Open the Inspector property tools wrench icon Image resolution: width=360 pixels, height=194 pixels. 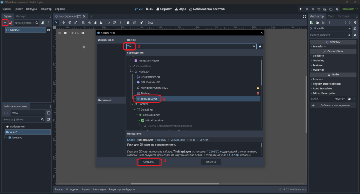(355, 35)
